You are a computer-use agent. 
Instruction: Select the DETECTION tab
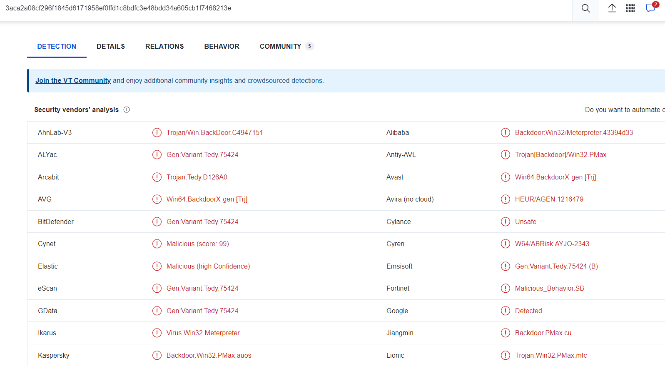[57, 46]
